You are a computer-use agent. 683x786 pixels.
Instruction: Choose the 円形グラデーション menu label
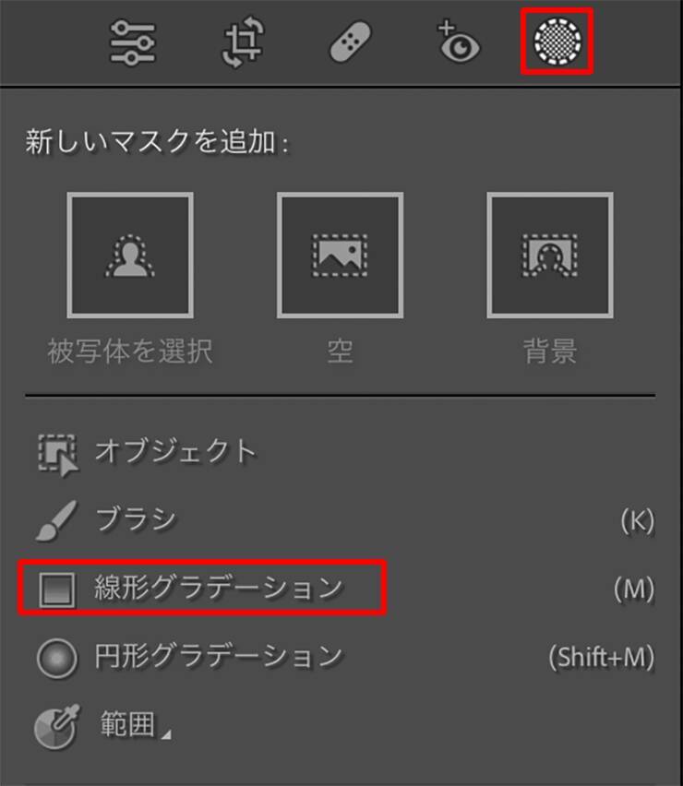pyautogui.click(x=218, y=656)
